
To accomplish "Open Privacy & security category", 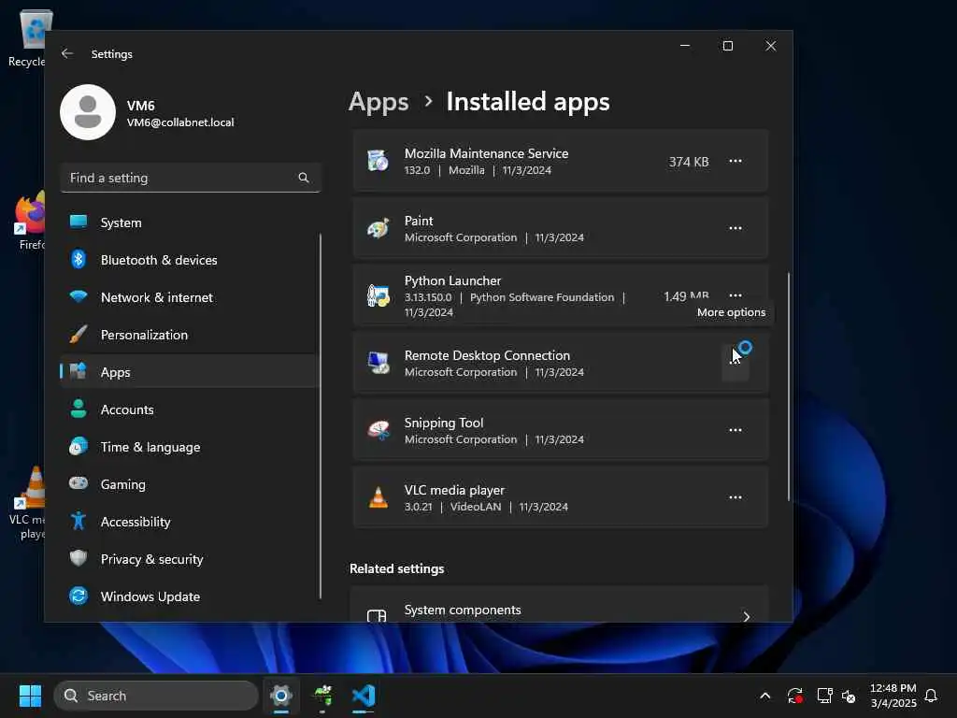I will coord(190,559).
